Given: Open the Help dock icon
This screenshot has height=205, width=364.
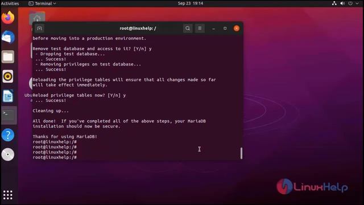Looking at the screenshot, I should pos(8,135).
